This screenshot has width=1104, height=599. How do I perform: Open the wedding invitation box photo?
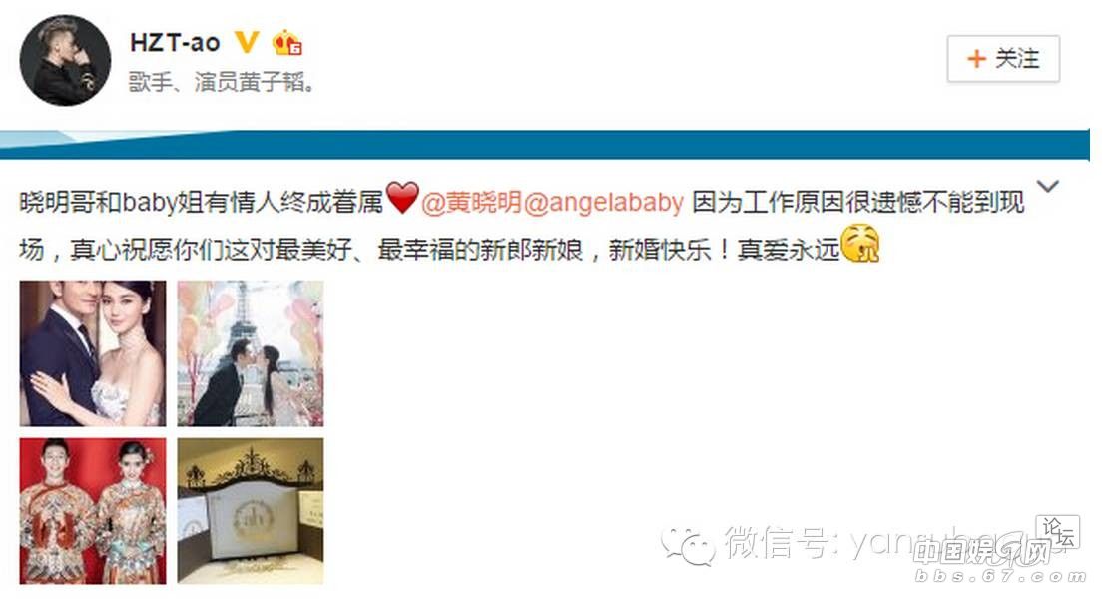(x=251, y=511)
